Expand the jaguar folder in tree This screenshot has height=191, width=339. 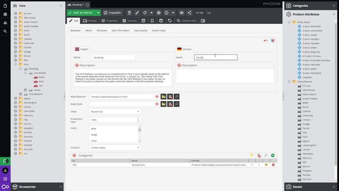(15, 98)
